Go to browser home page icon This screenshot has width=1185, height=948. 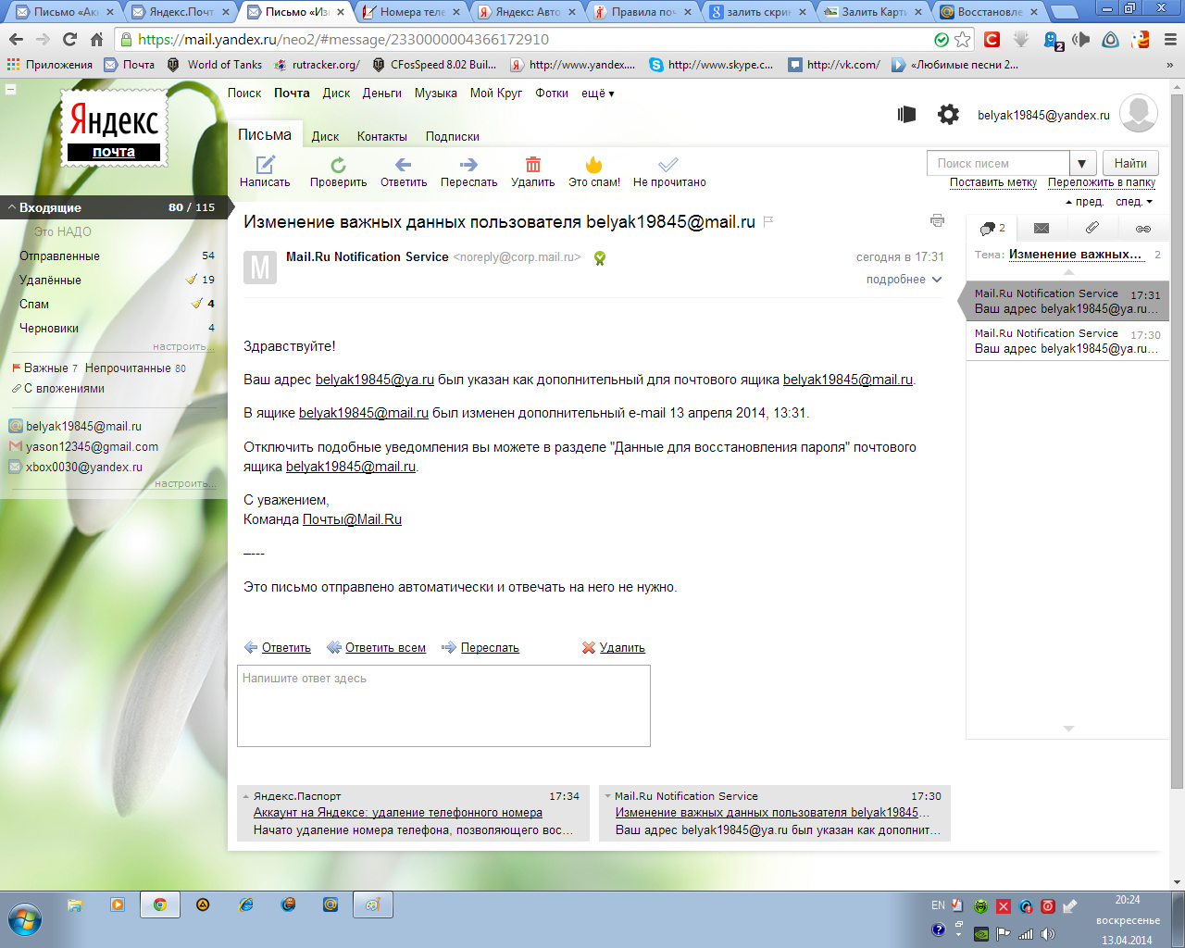(97, 39)
